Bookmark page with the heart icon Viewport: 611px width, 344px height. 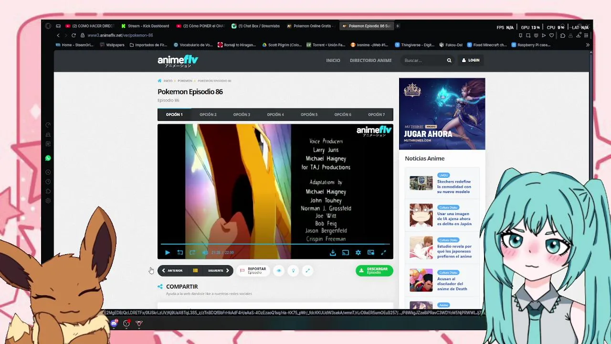(x=551, y=35)
